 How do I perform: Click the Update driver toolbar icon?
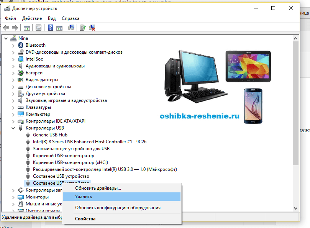(83, 28)
